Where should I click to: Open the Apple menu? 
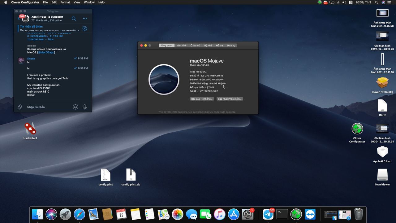tap(5, 2)
